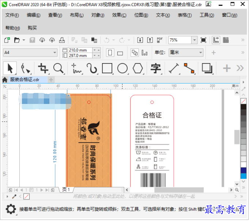Select the Drop Shadow tool
Image resolution: width=249 pixels, height=221 pixels.
[x=207, y=69]
